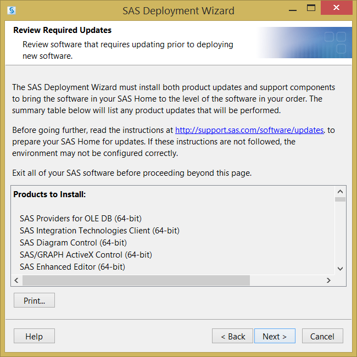Cancel the deployment wizard

[x=322, y=336]
